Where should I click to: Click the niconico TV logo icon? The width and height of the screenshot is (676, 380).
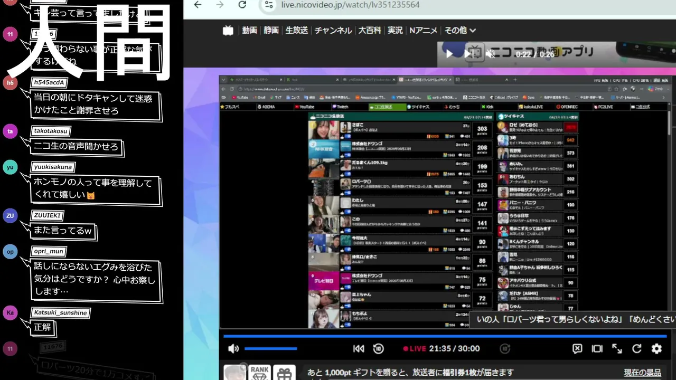click(228, 31)
